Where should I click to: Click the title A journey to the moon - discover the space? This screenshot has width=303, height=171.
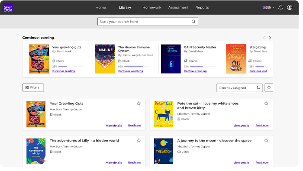(x=214, y=141)
